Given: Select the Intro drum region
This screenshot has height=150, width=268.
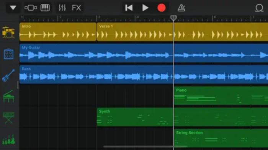Looking at the screenshot, I should click(x=58, y=32).
